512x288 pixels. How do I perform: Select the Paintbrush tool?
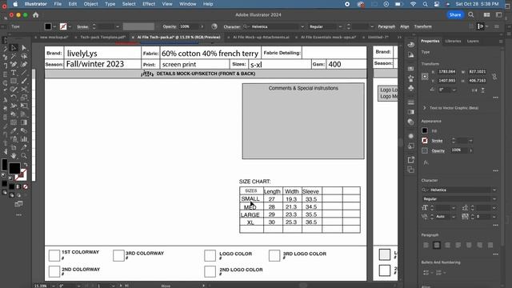coord(24,82)
